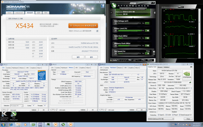This screenshot has width=203, height=127.
Task: Select Afterburner profile slot 3
Action: (x=122, y=60)
